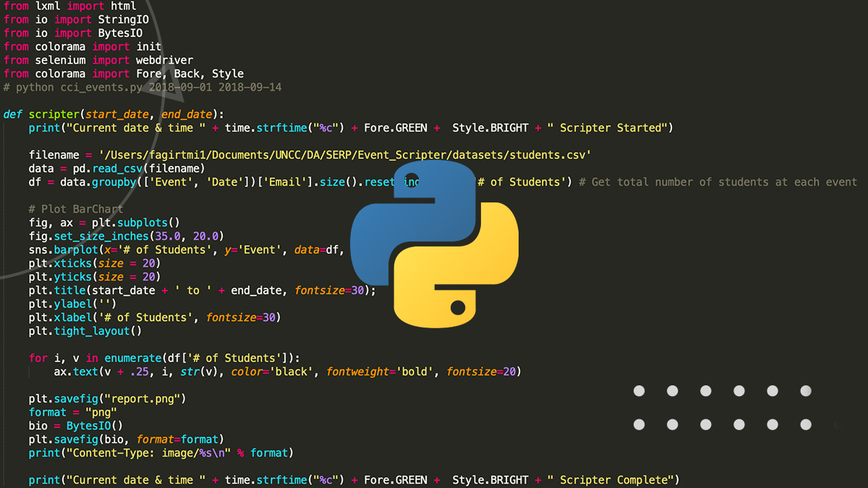Click the first dot in the upper dot row
This screenshot has width=868, height=488.
point(639,391)
